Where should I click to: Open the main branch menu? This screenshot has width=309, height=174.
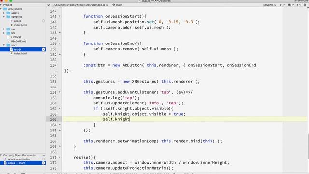117,5
